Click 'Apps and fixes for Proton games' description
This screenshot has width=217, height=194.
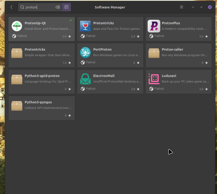pyautogui.click(x=116, y=29)
